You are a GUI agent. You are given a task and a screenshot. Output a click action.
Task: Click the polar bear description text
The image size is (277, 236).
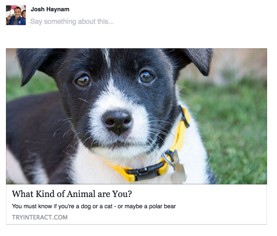click(x=94, y=206)
